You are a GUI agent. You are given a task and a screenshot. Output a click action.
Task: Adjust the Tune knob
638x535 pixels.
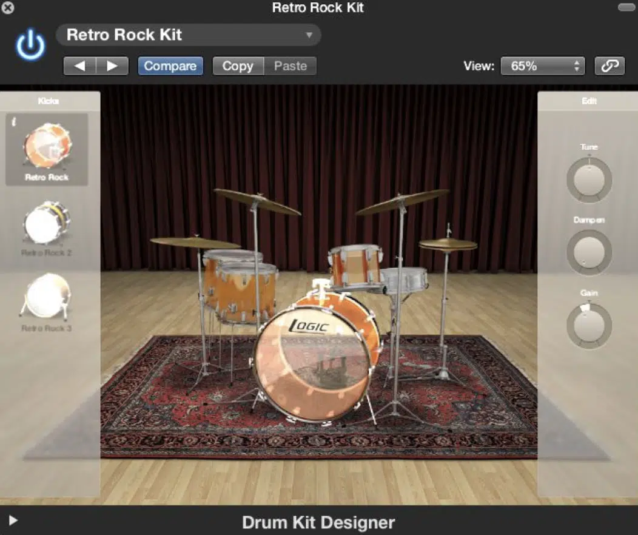coord(589,180)
